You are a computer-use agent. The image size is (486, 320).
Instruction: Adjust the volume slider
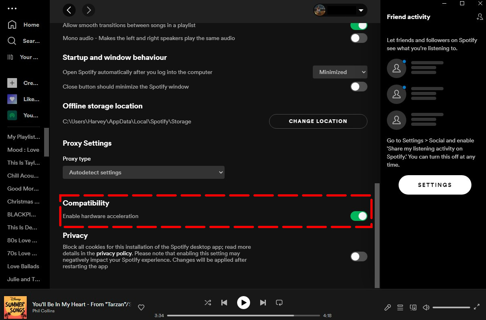451,307
